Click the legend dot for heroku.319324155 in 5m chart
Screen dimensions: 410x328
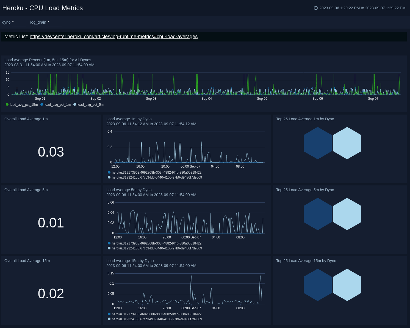pyautogui.click(x=109, y=248)
